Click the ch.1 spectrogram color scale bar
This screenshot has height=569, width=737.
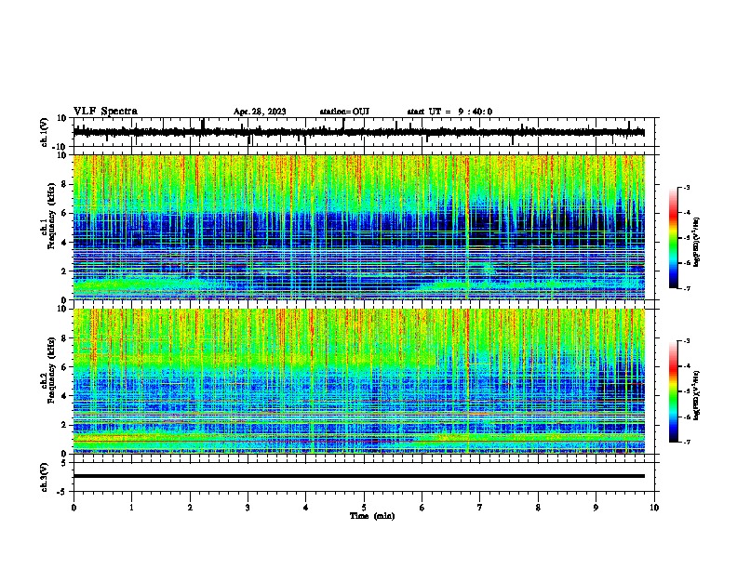coord(674,238)
